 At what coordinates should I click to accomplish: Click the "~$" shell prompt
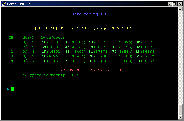[7, 89]
